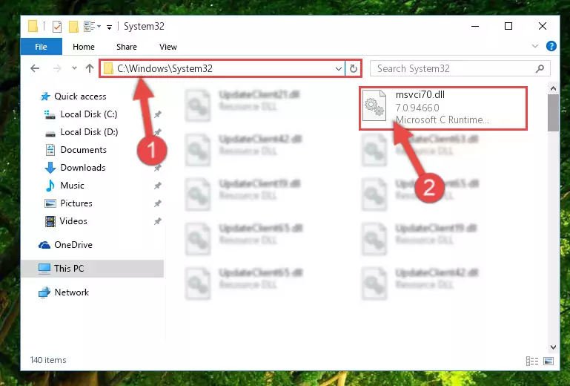The height and width of the screenshot is (386, 570).
Task: Open Help via the blue question mark icon
Action: 551,46
